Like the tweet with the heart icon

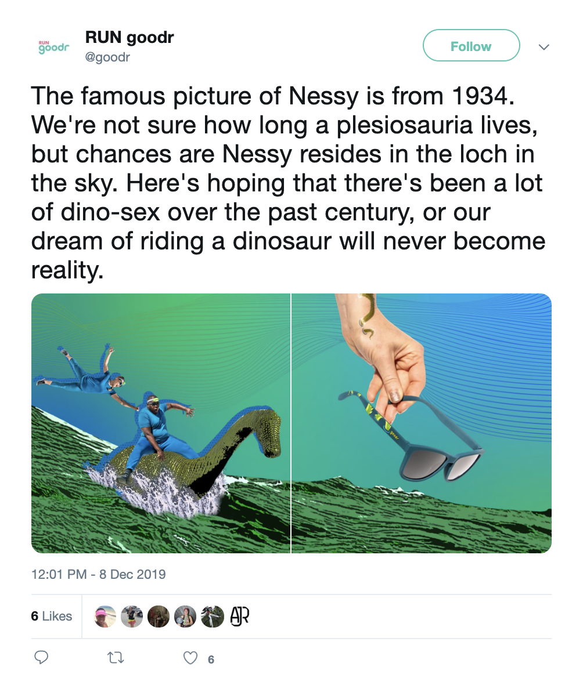pos(190,658)
